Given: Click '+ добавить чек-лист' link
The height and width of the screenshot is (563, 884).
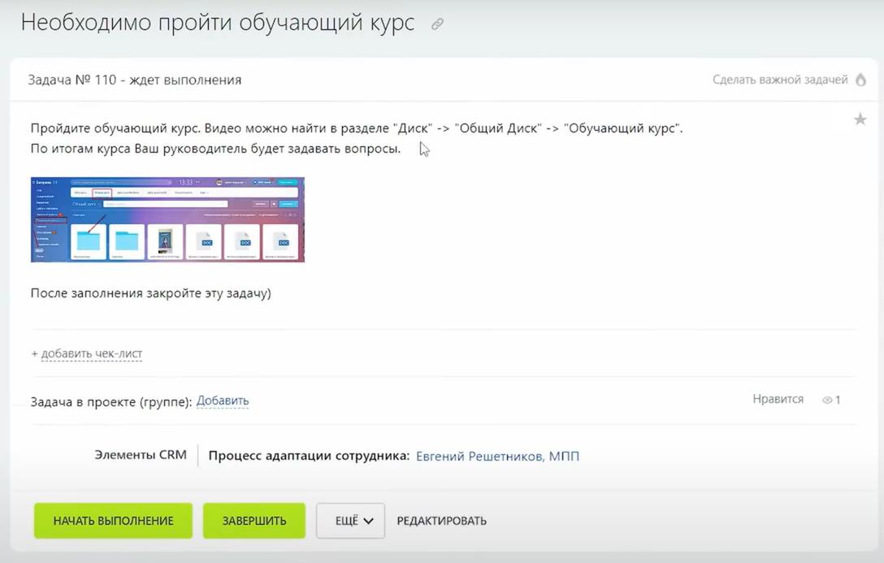Looking at the screenshot, I should (87, 353).
